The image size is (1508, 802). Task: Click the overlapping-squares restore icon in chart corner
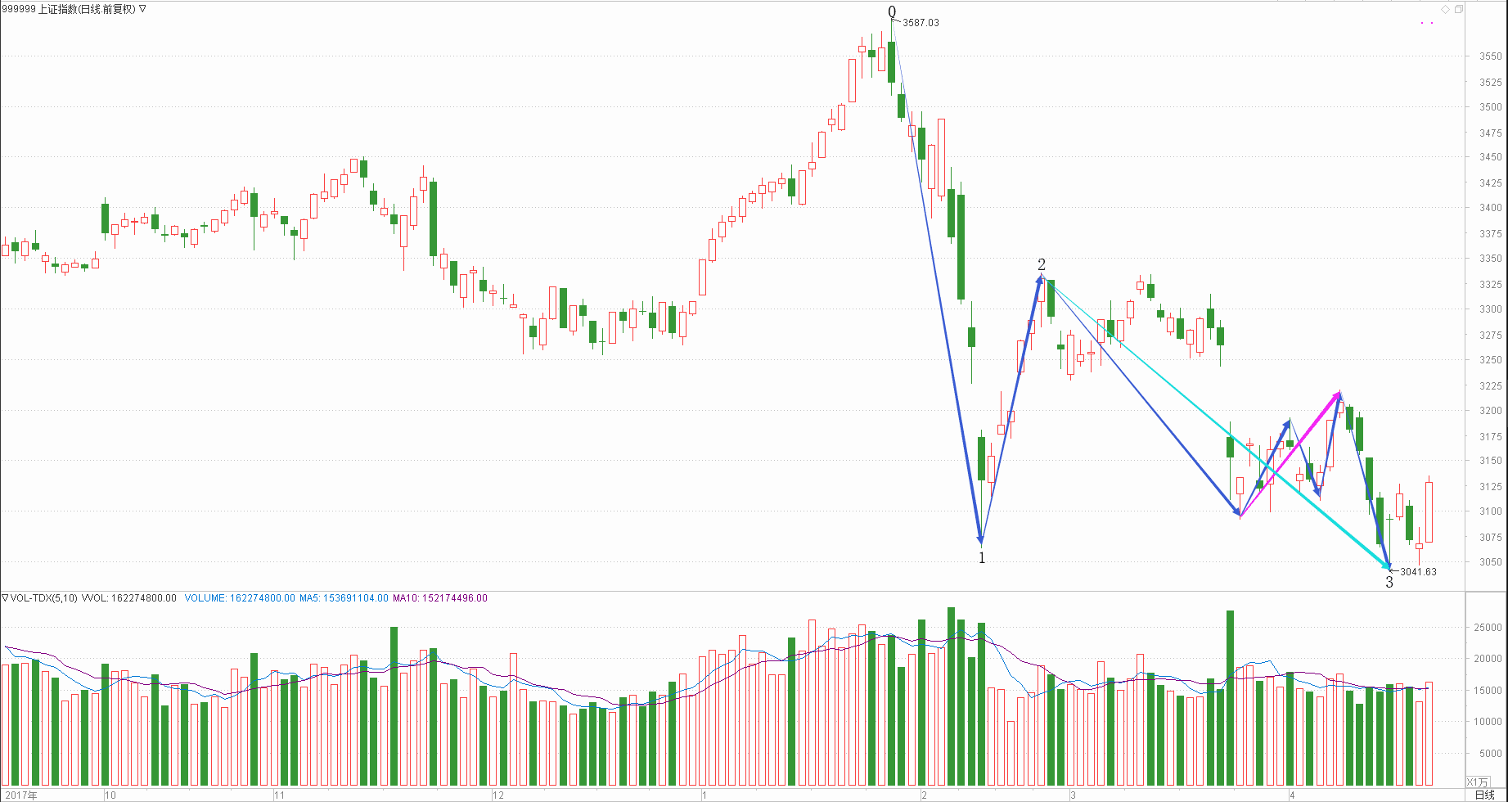(1458, 9)
